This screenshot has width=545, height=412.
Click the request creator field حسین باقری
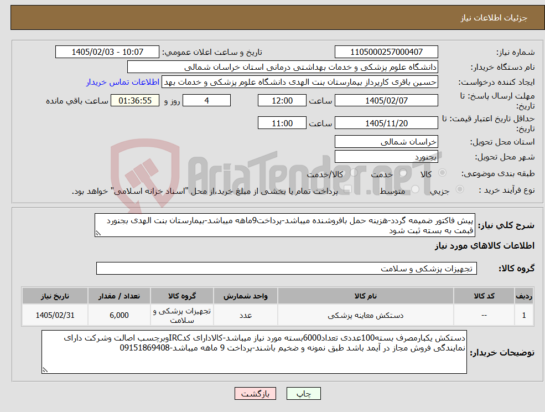(299, 82)
